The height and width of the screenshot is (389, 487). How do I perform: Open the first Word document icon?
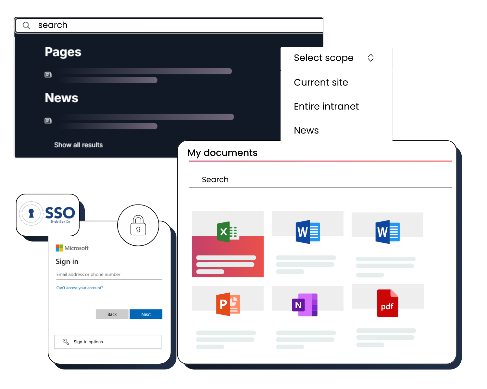point(307,232)
